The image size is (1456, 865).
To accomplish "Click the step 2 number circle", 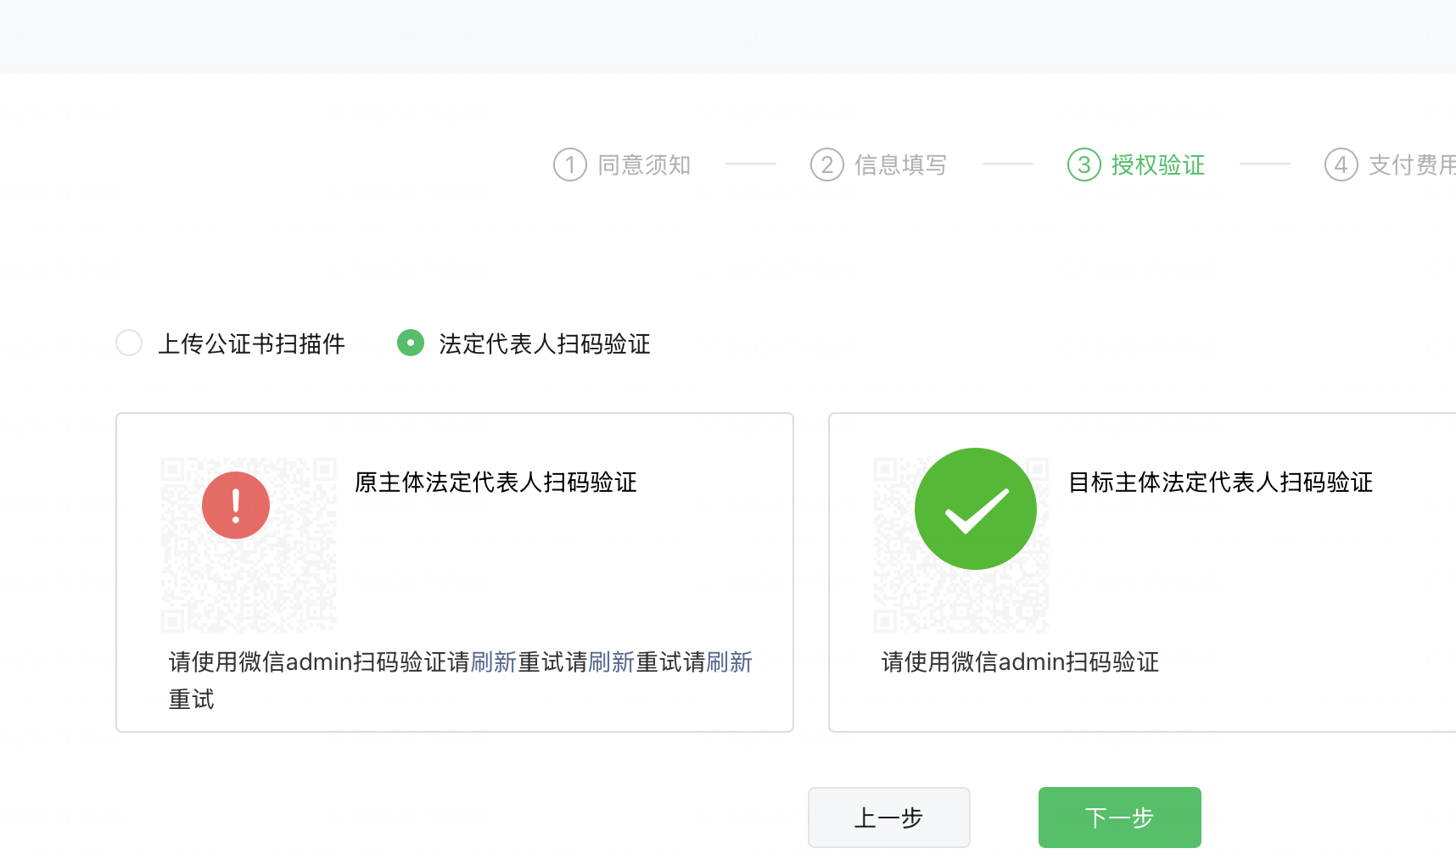I will [827, 165].
